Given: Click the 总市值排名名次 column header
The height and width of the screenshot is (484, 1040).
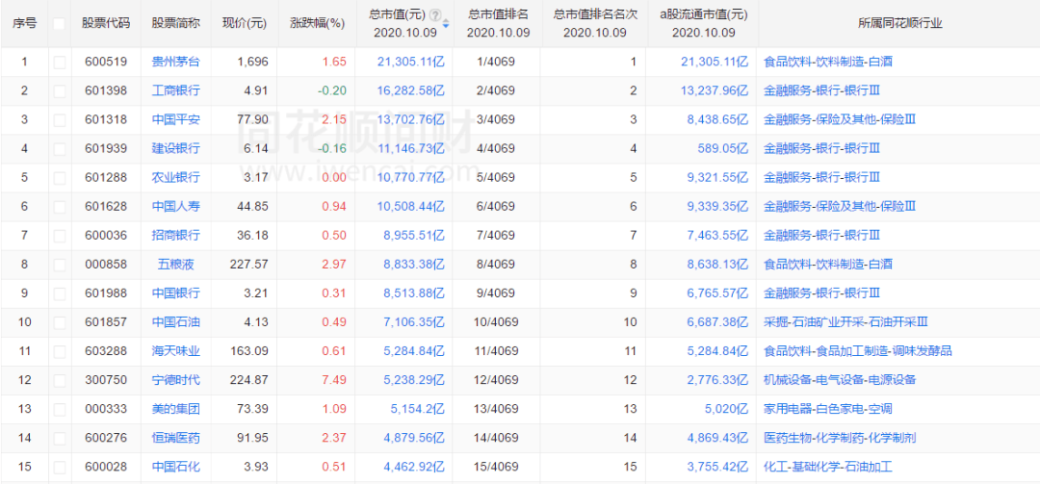Looking at the screenshot, I should (595, 14).
